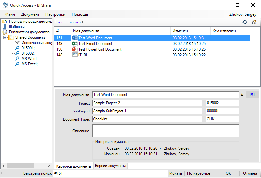The height and width of the screenshot is (178, 261).
Task: Click the Ok button
Action: click(228, 173)
